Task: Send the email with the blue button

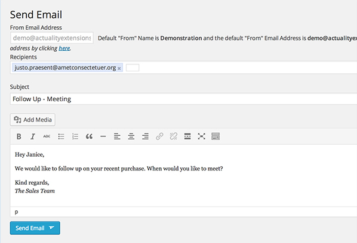Action: 35,228
